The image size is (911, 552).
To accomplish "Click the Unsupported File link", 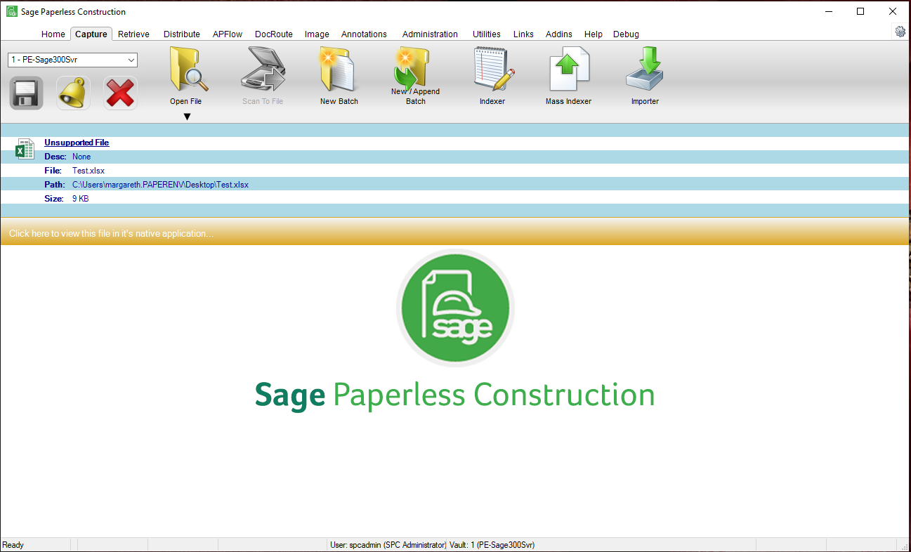I will tap(77, 143).
